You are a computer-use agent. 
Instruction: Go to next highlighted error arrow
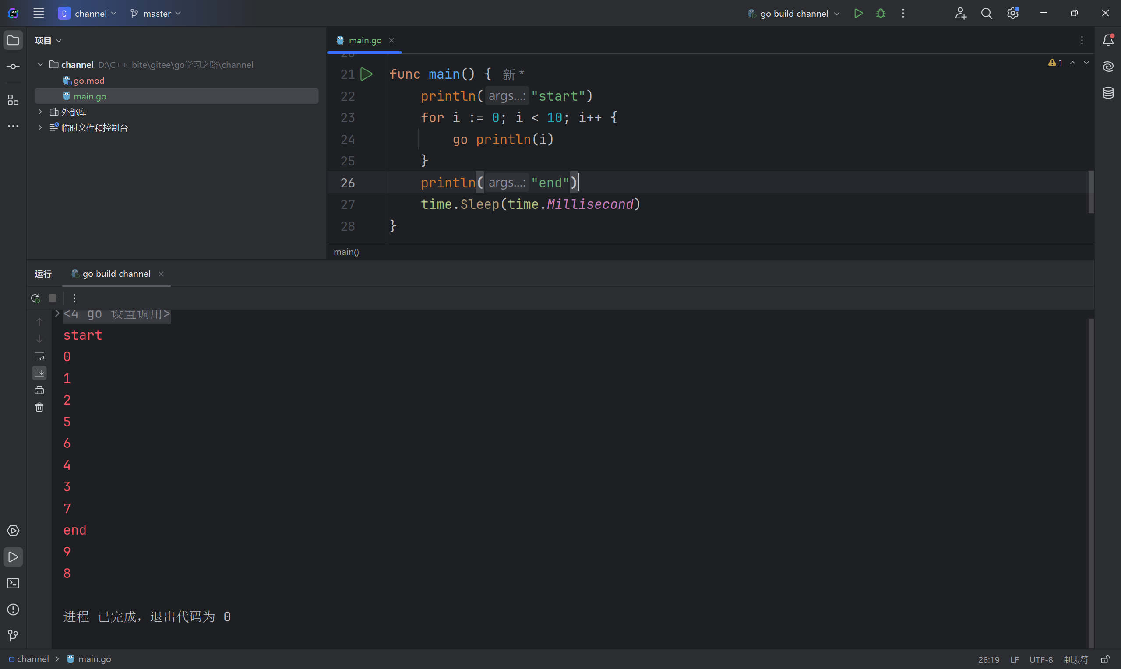[1086, 63]
